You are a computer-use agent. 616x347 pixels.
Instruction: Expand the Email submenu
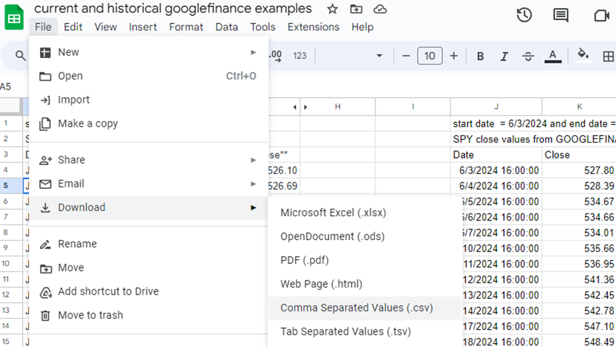coord(148,184)
